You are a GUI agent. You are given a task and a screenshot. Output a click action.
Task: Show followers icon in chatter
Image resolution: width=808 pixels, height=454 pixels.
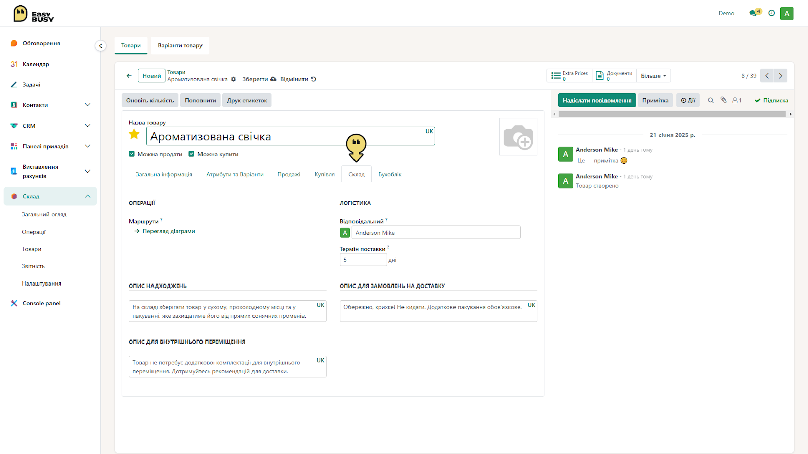coord(737,100)
